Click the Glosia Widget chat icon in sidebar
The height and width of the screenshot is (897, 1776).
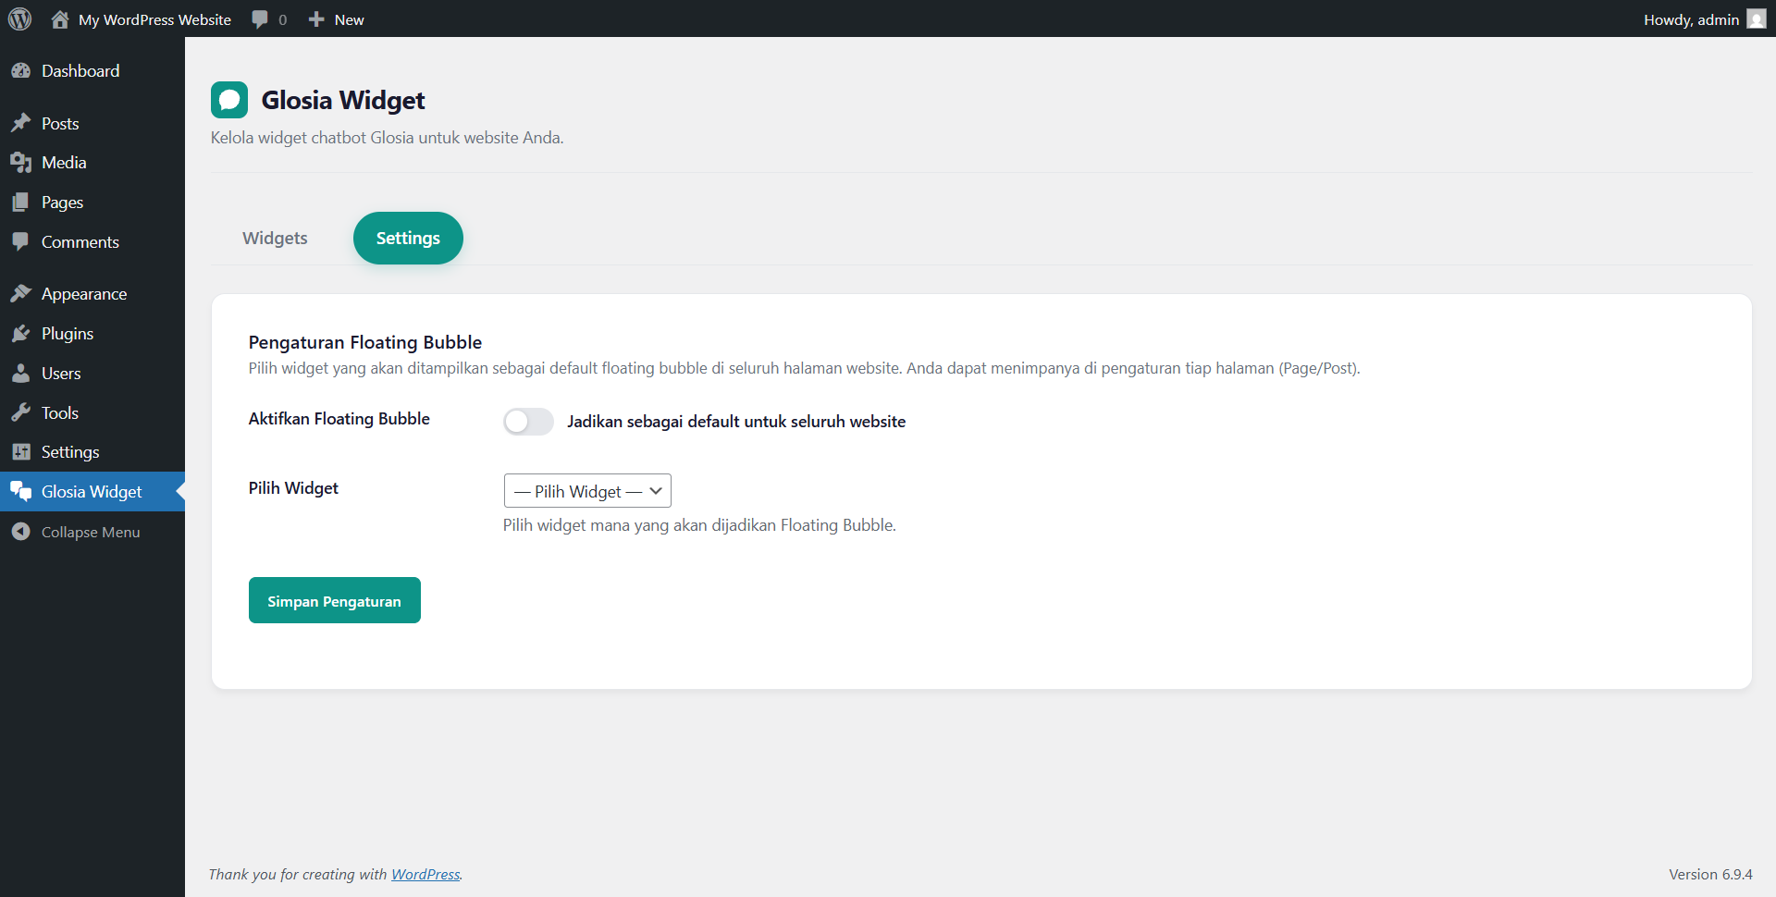[x=21, y=492]
